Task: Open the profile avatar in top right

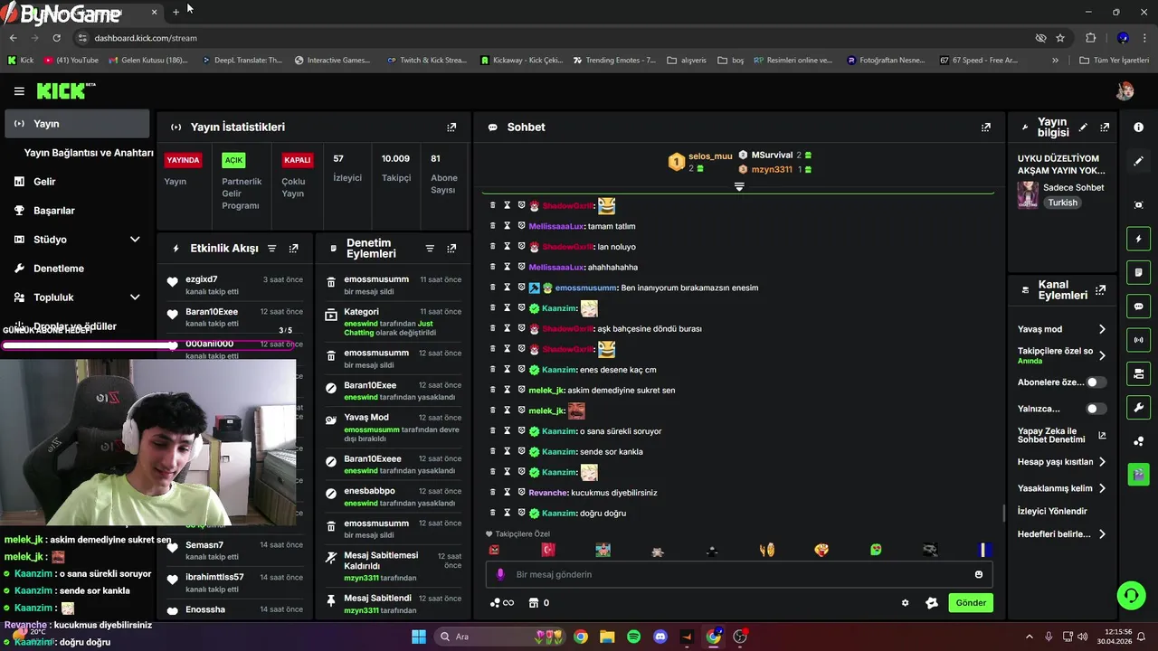Action: pos(1125,90)
